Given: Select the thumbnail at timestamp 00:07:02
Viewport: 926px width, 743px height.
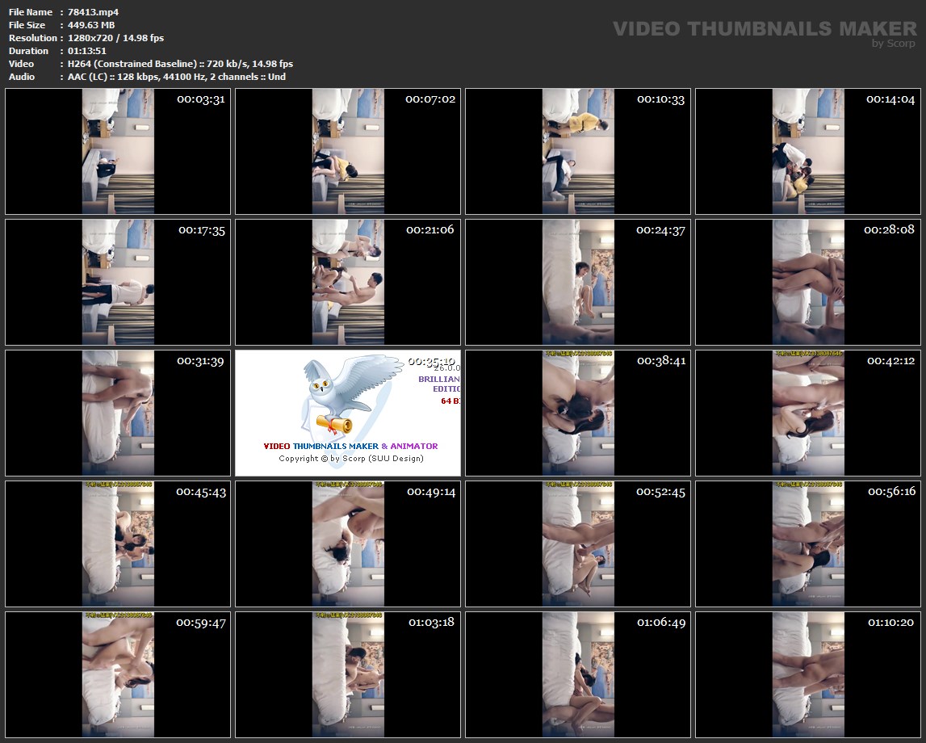Looking at the screenshot, I should coord(348,151).
